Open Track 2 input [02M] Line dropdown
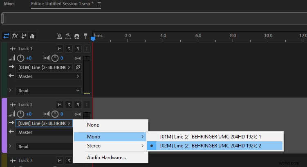Image resolution: width=307 pixels, height=167 pixels. point(44,123)
